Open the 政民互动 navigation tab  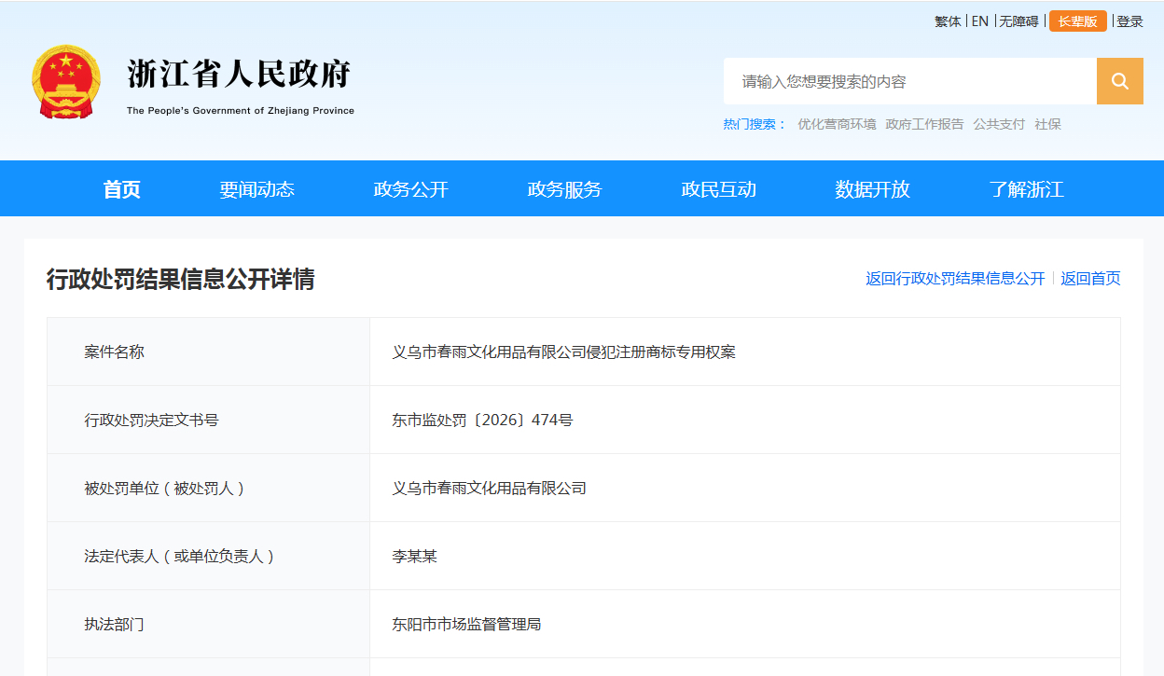[718, 189]
